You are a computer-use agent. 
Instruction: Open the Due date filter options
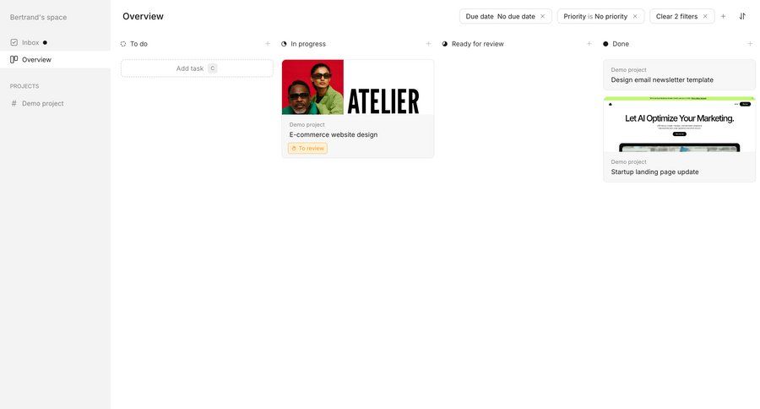[500, 17]
